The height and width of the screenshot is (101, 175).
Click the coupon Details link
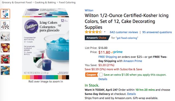click(103, 79)
